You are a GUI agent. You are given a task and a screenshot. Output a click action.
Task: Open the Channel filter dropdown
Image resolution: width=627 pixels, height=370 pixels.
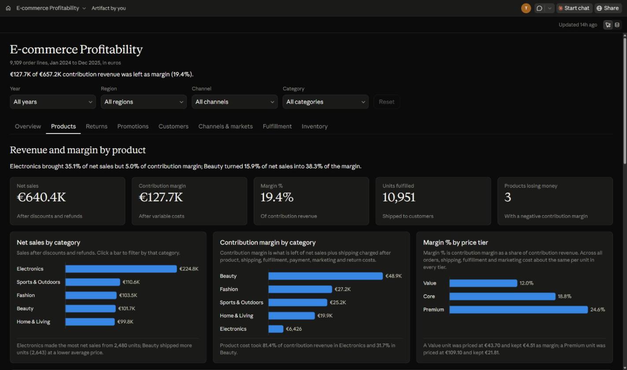(235, 102)
